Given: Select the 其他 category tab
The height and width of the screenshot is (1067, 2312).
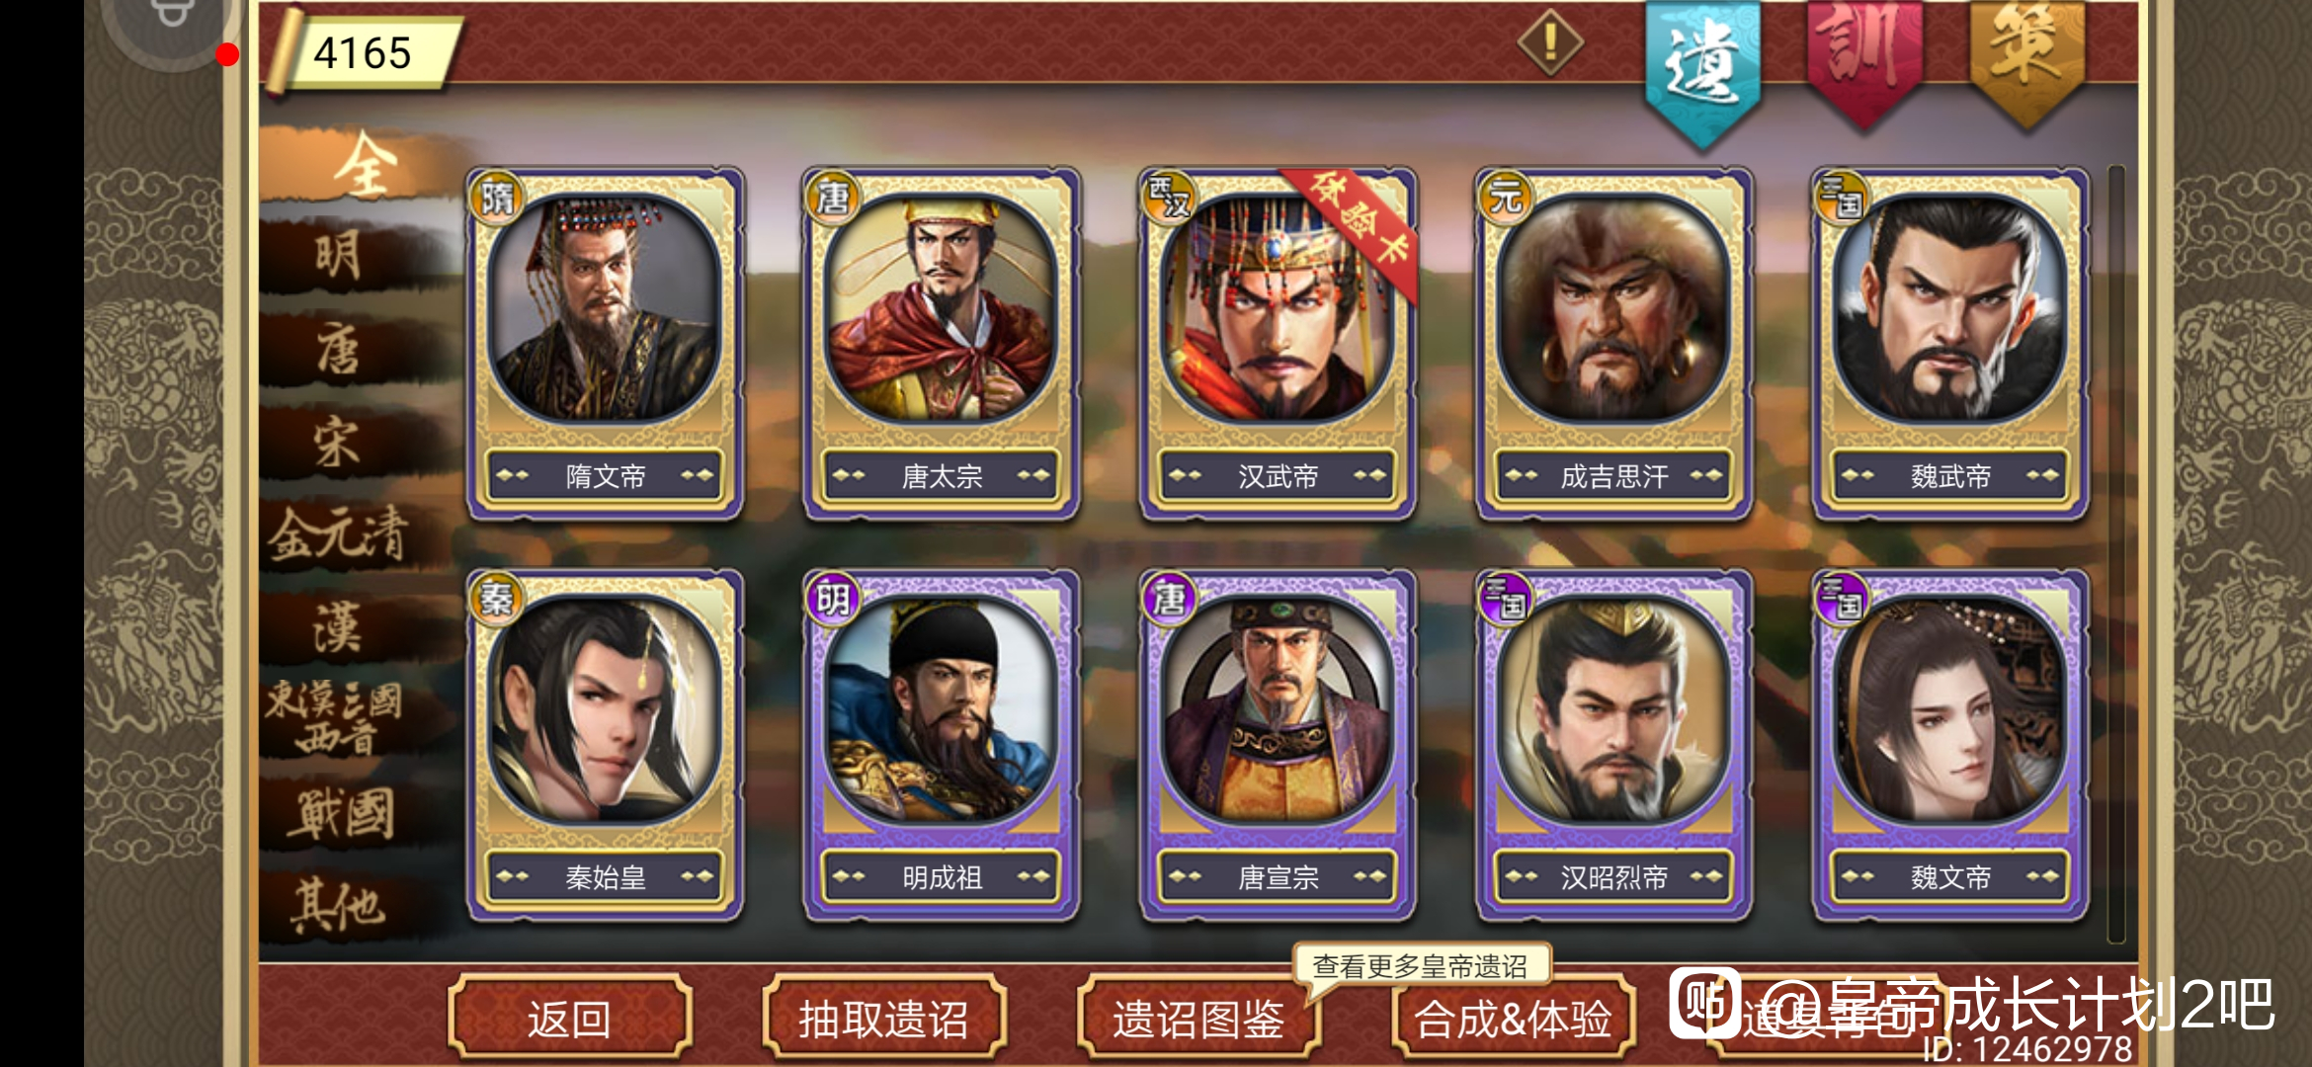Looking at the screenshot, I should 339,905.
